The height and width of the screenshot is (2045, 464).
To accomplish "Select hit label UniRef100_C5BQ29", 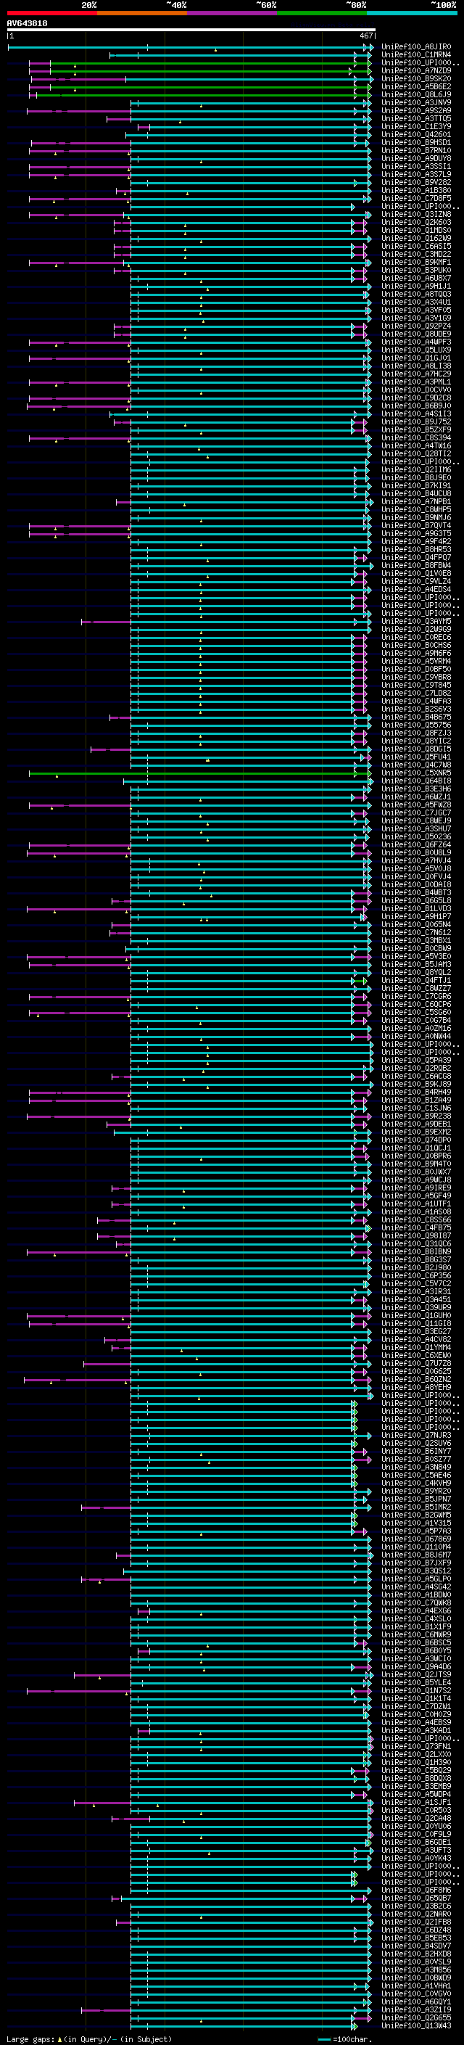I will pos(416,1770).
